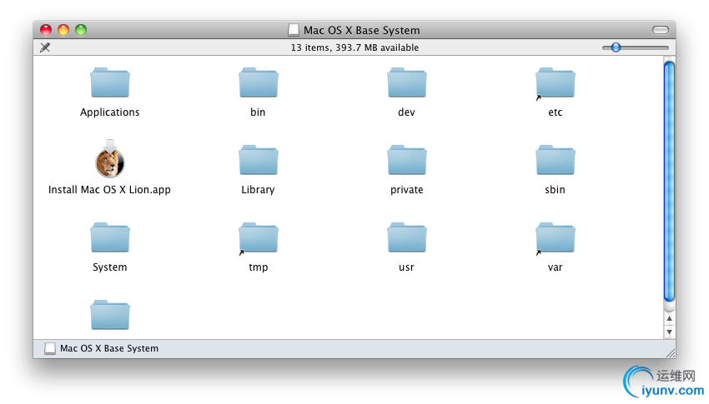Screen dimensions: 709x404
Task: Click the 'Install Mac OS X Lion.app' name label
Action: point(109,190)
